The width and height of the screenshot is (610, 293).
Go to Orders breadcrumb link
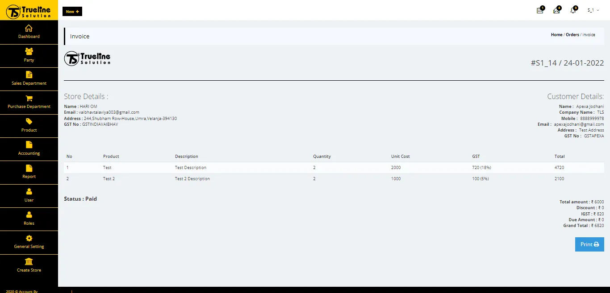[572, 35]
